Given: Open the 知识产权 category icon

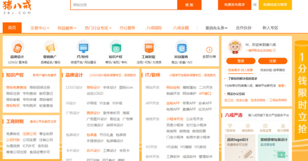Looking at the screenshot, I should [x=116, y=47].
